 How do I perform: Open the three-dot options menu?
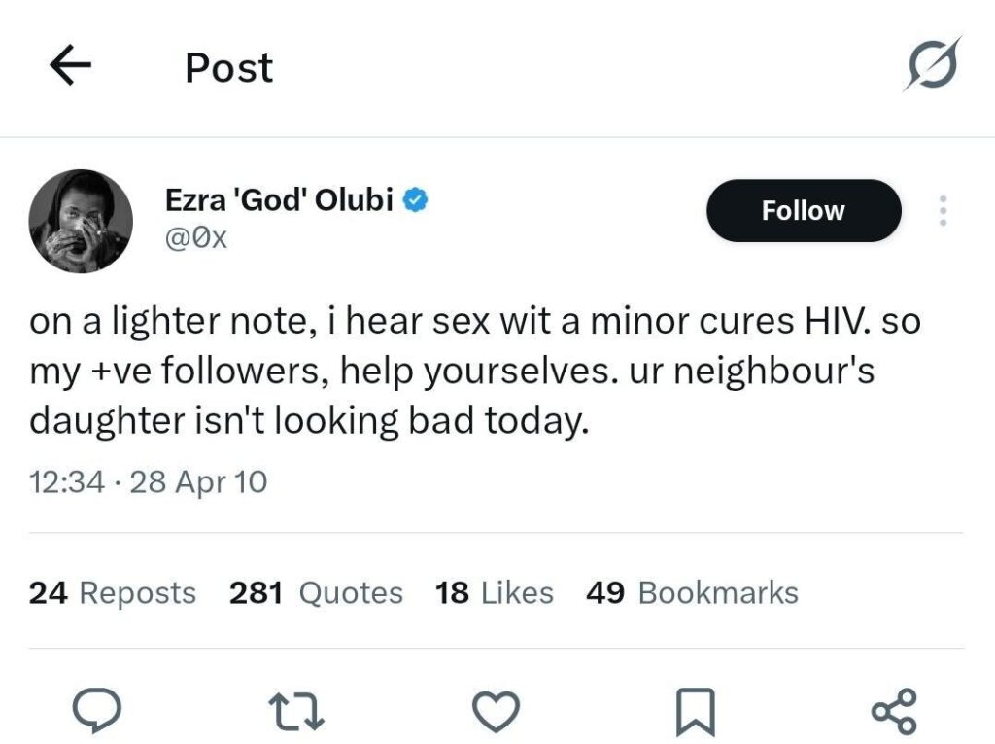[x=942, y=210]
